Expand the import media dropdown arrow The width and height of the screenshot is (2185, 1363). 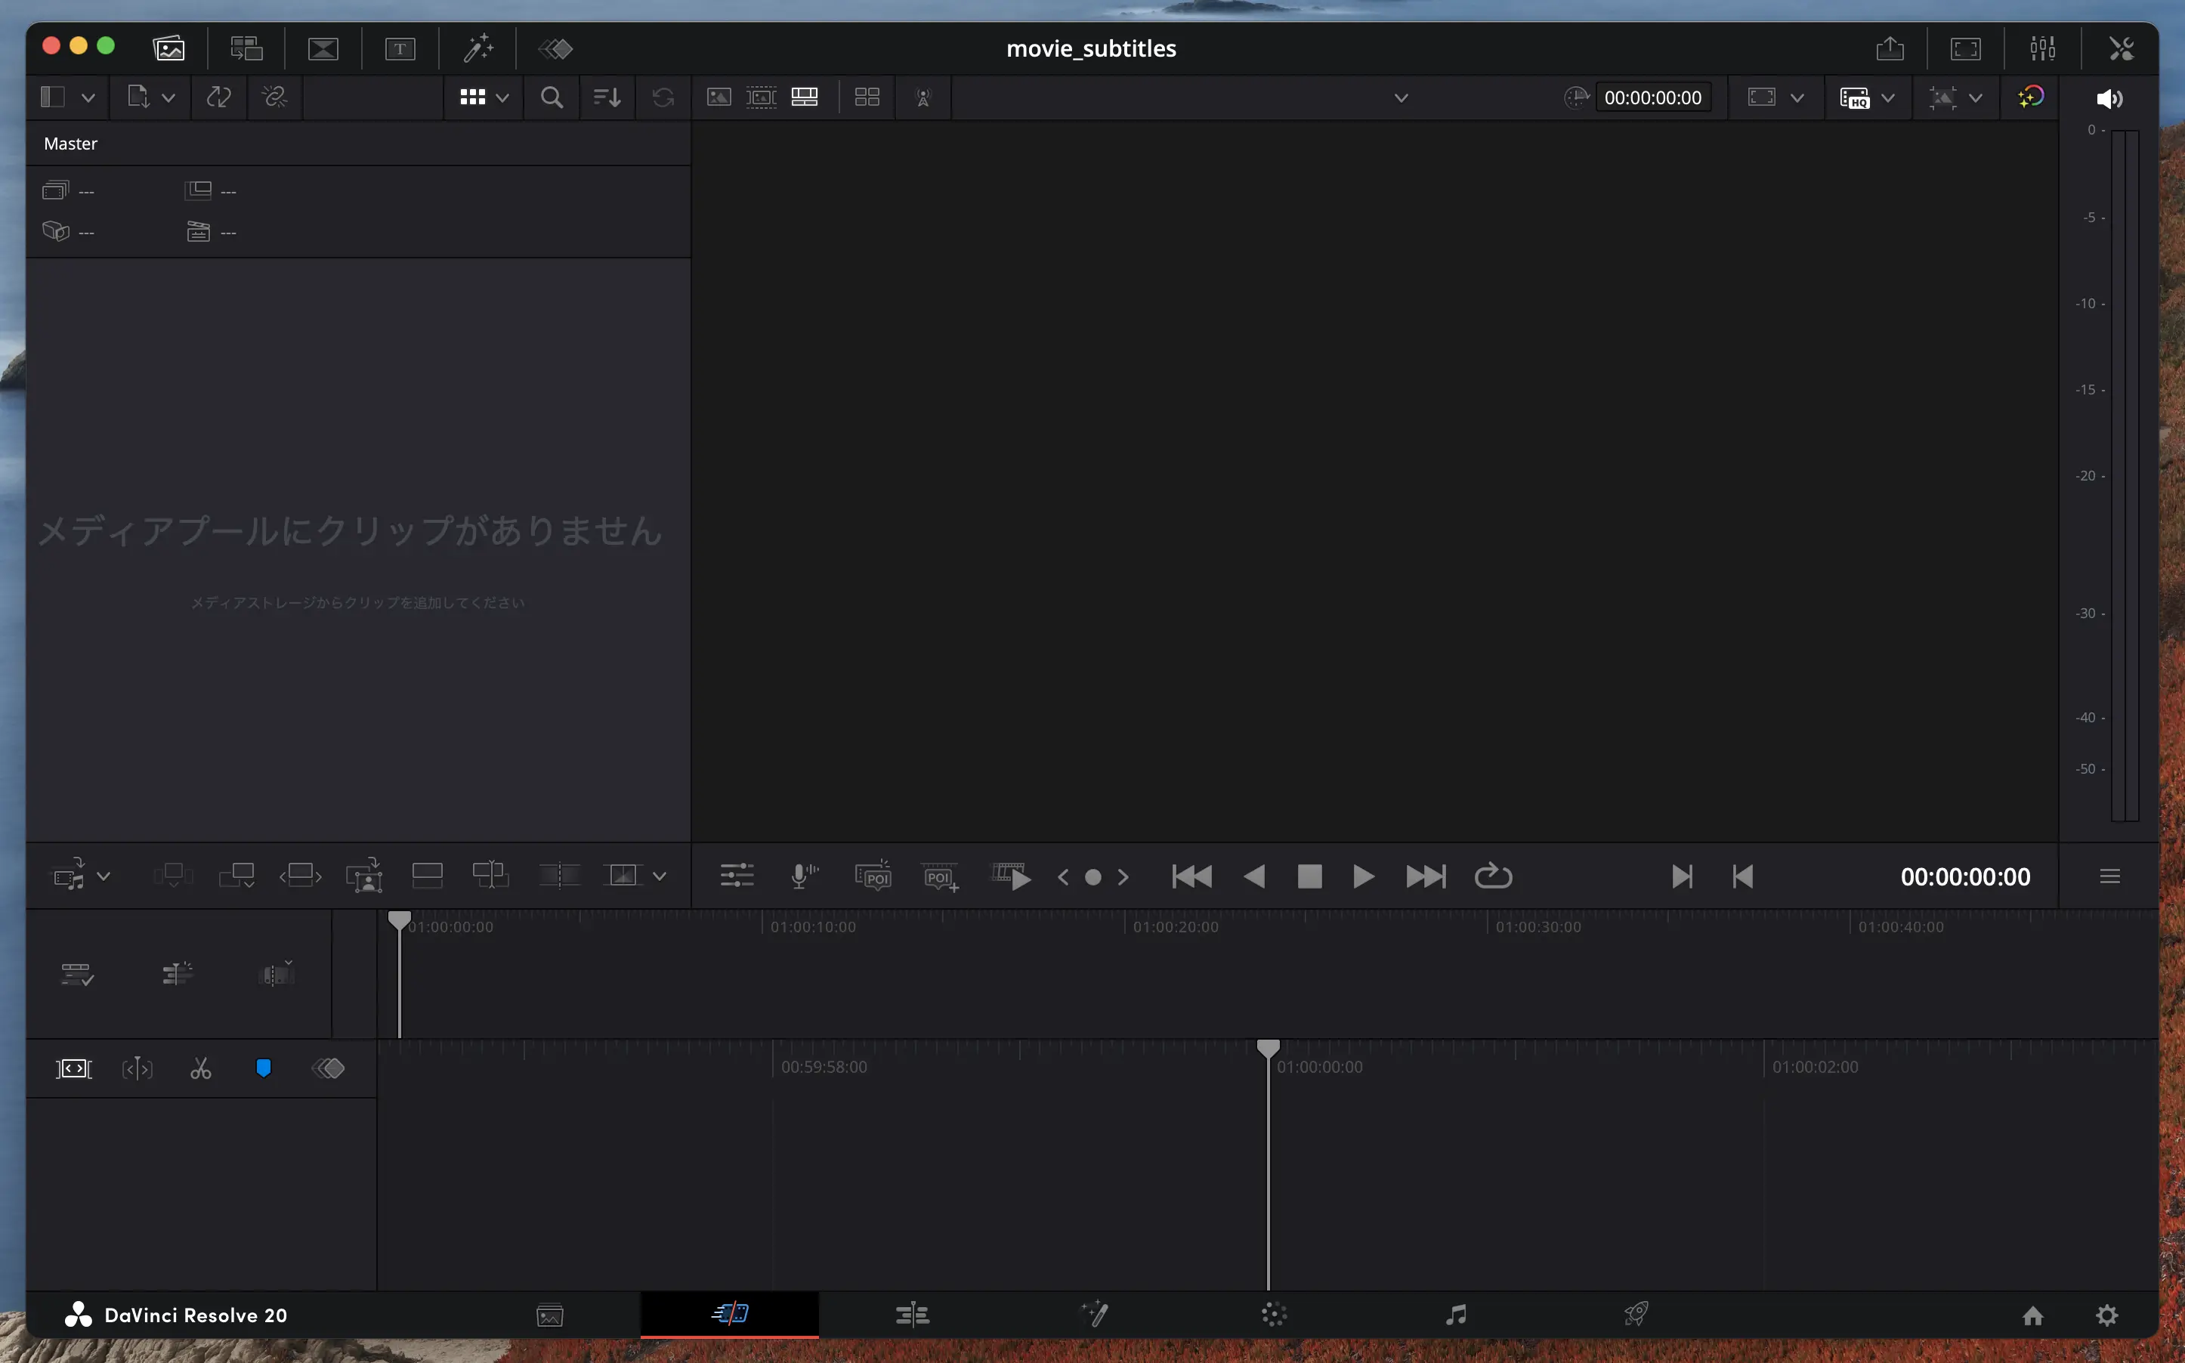click(x=168, y=97)
